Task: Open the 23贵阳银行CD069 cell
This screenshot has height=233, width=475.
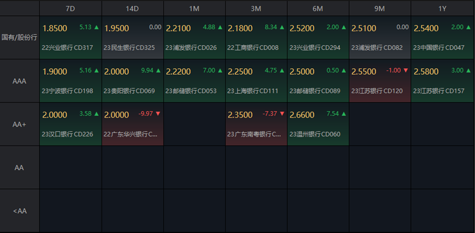Action: [133, 81]
